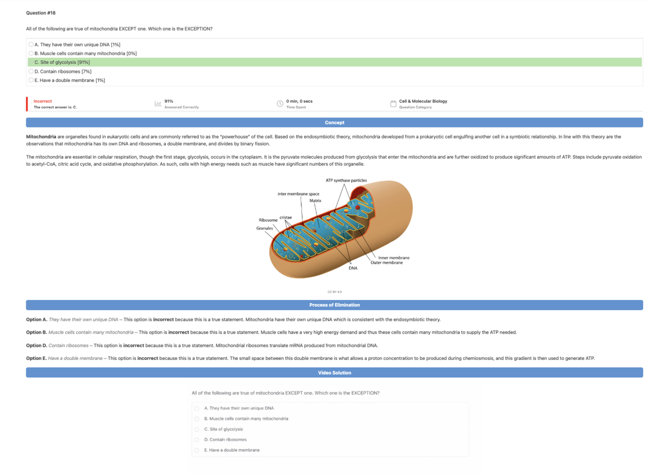This screenshot has height=474, width=648.
Task: Click the 0 min, 0 secs value
Action: tap(299, 101)
